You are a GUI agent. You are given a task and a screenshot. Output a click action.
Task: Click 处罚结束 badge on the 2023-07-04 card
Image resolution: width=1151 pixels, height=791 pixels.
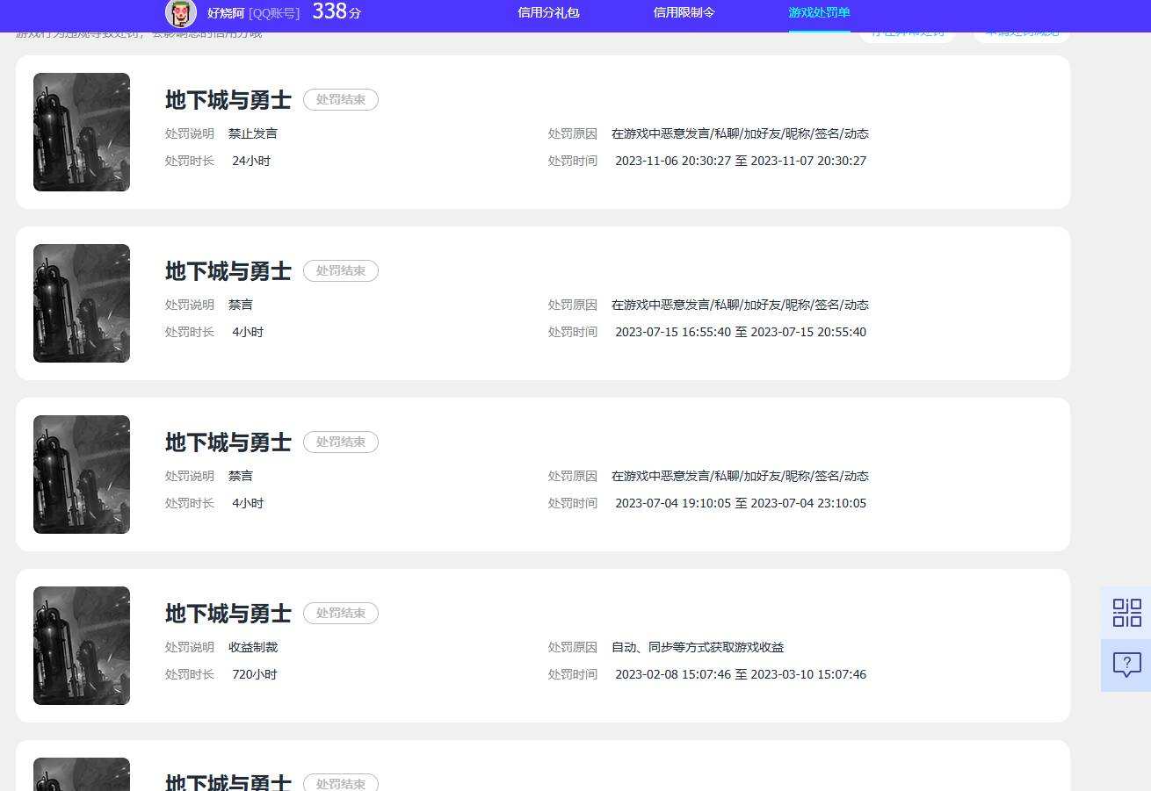[341, 442]
